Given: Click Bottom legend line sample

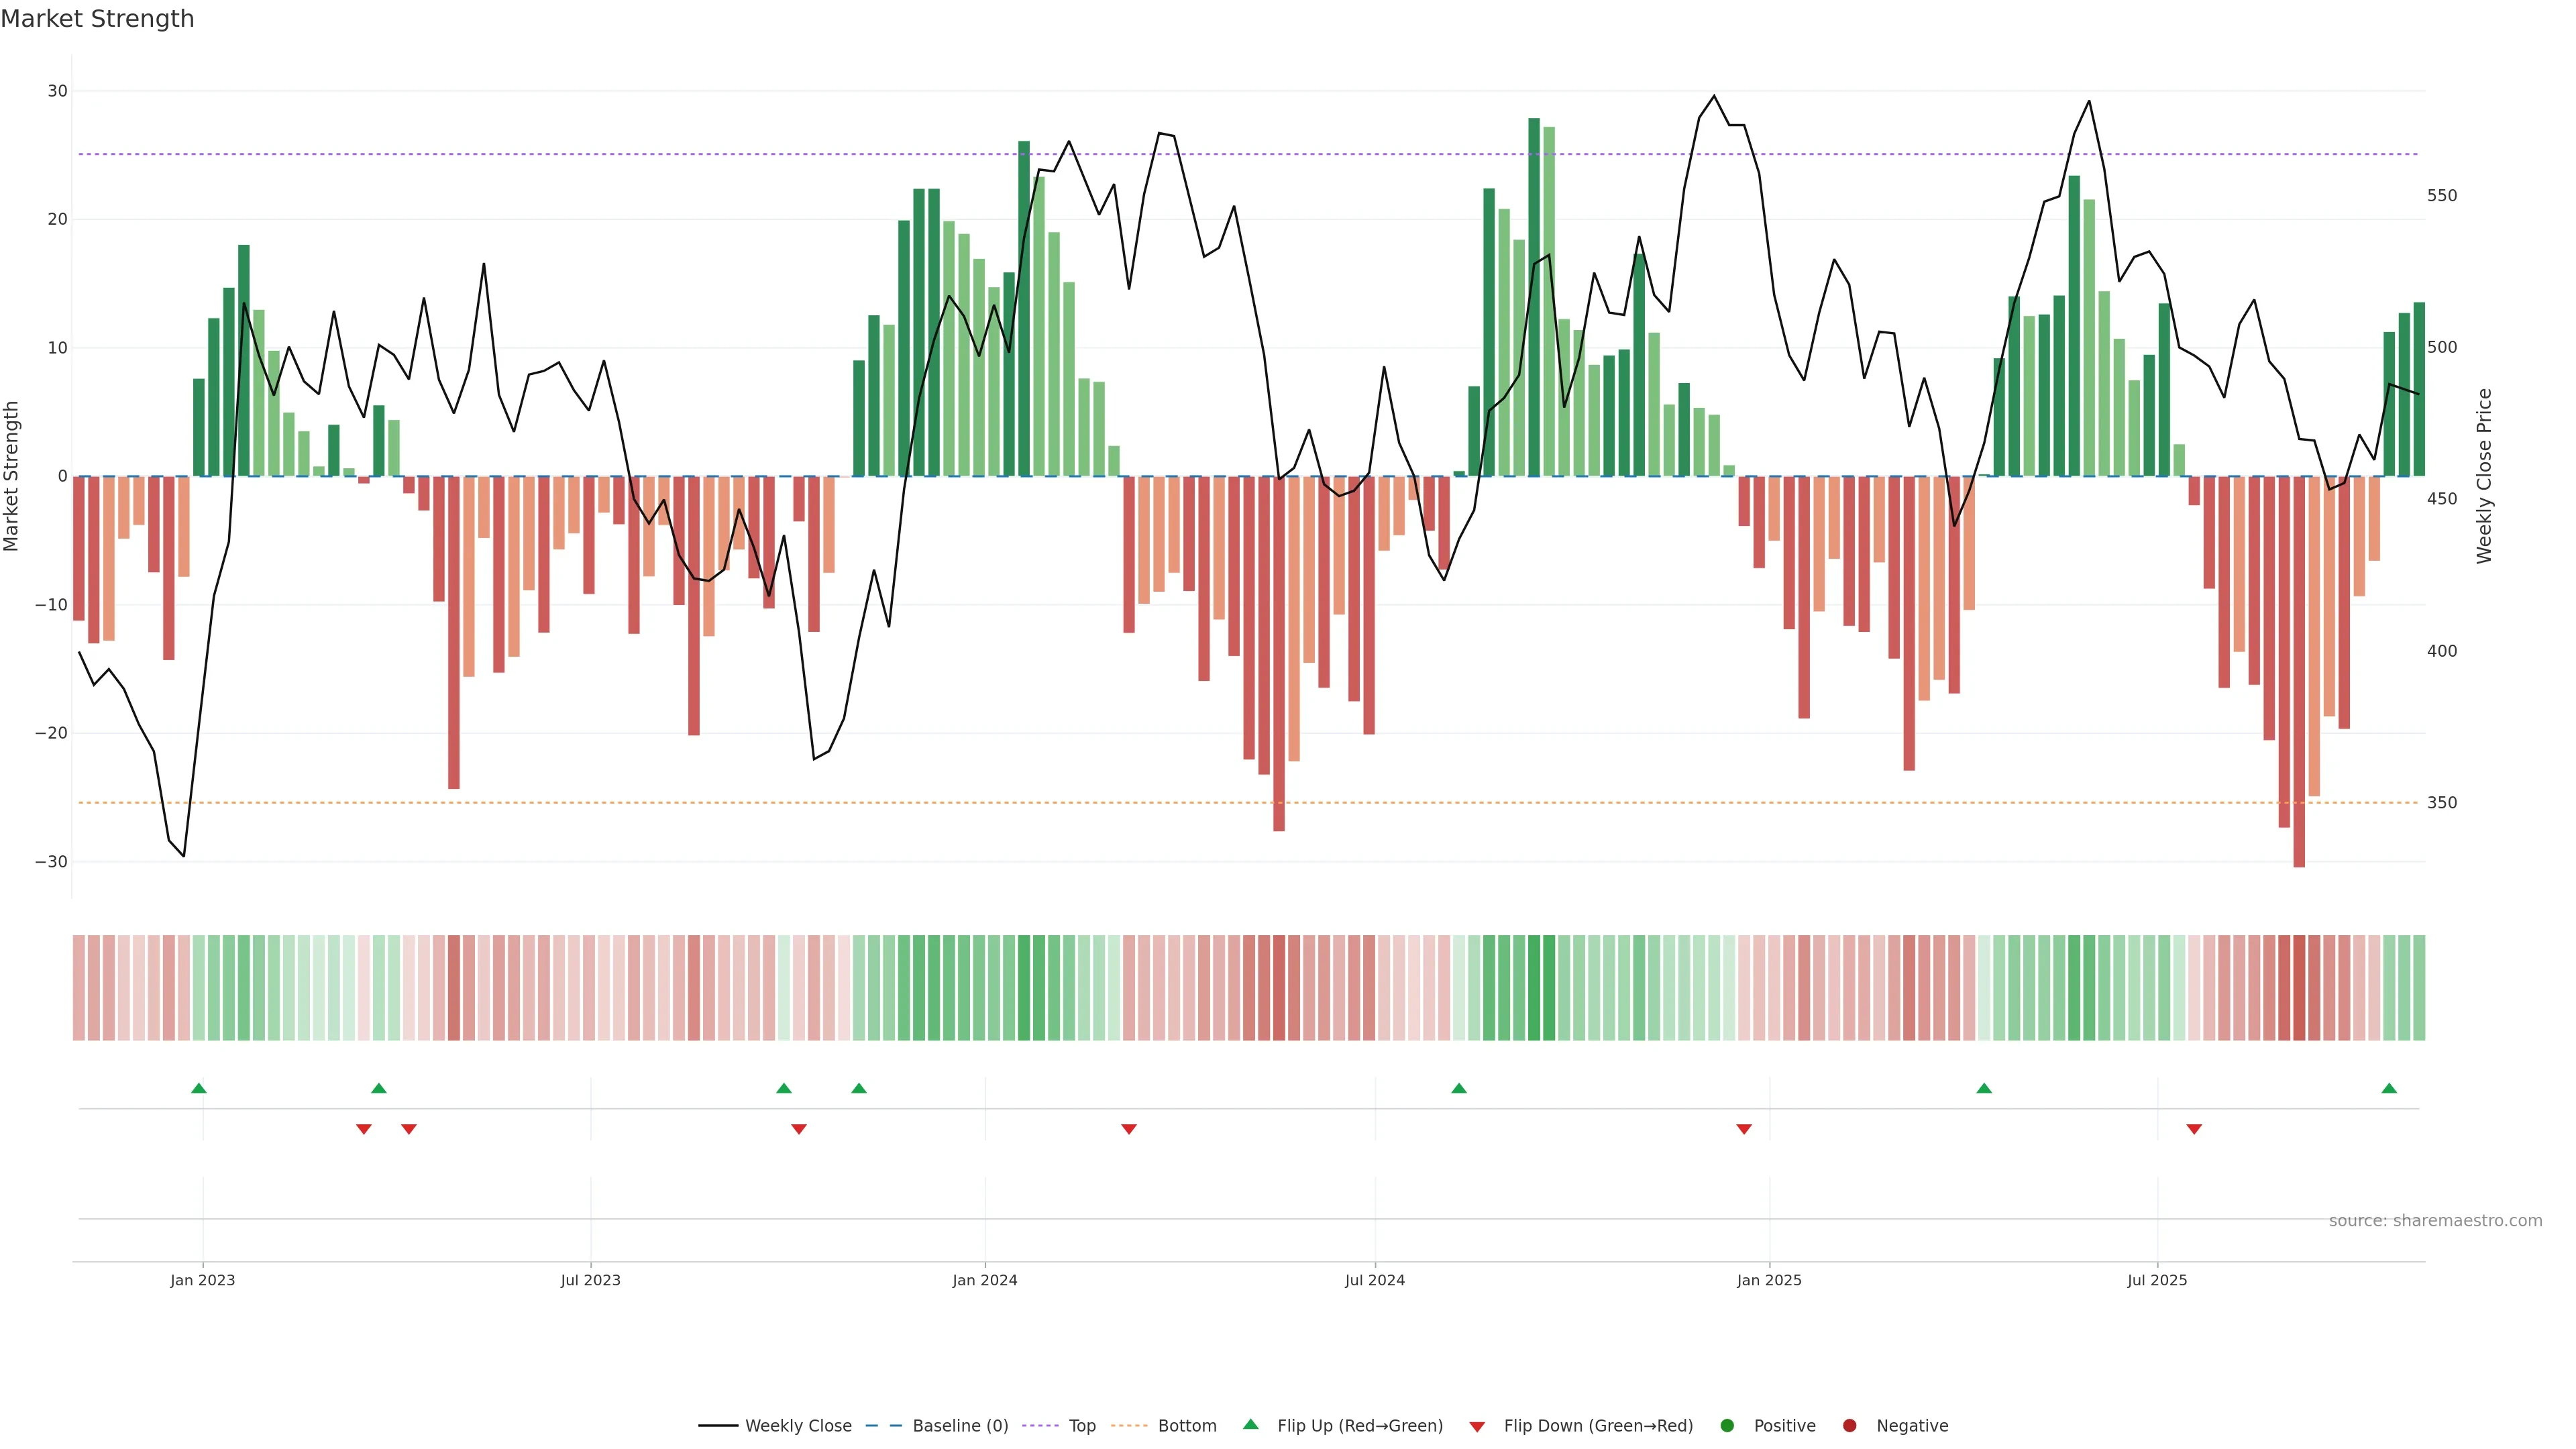Looking at the screenshot, I should (x=1129, y=1426).
